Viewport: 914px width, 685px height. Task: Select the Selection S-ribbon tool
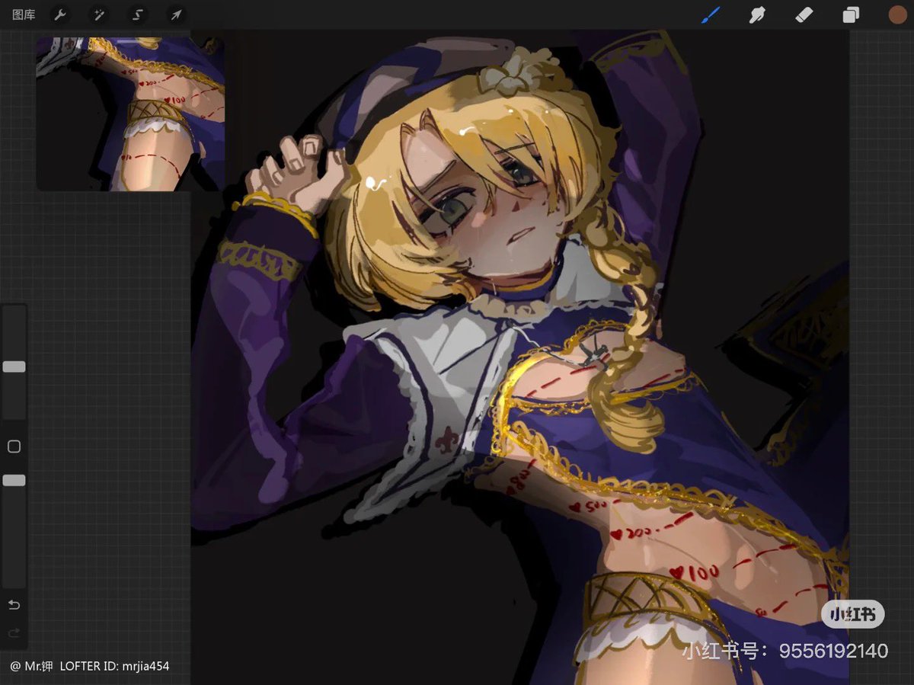coord(137,14)
